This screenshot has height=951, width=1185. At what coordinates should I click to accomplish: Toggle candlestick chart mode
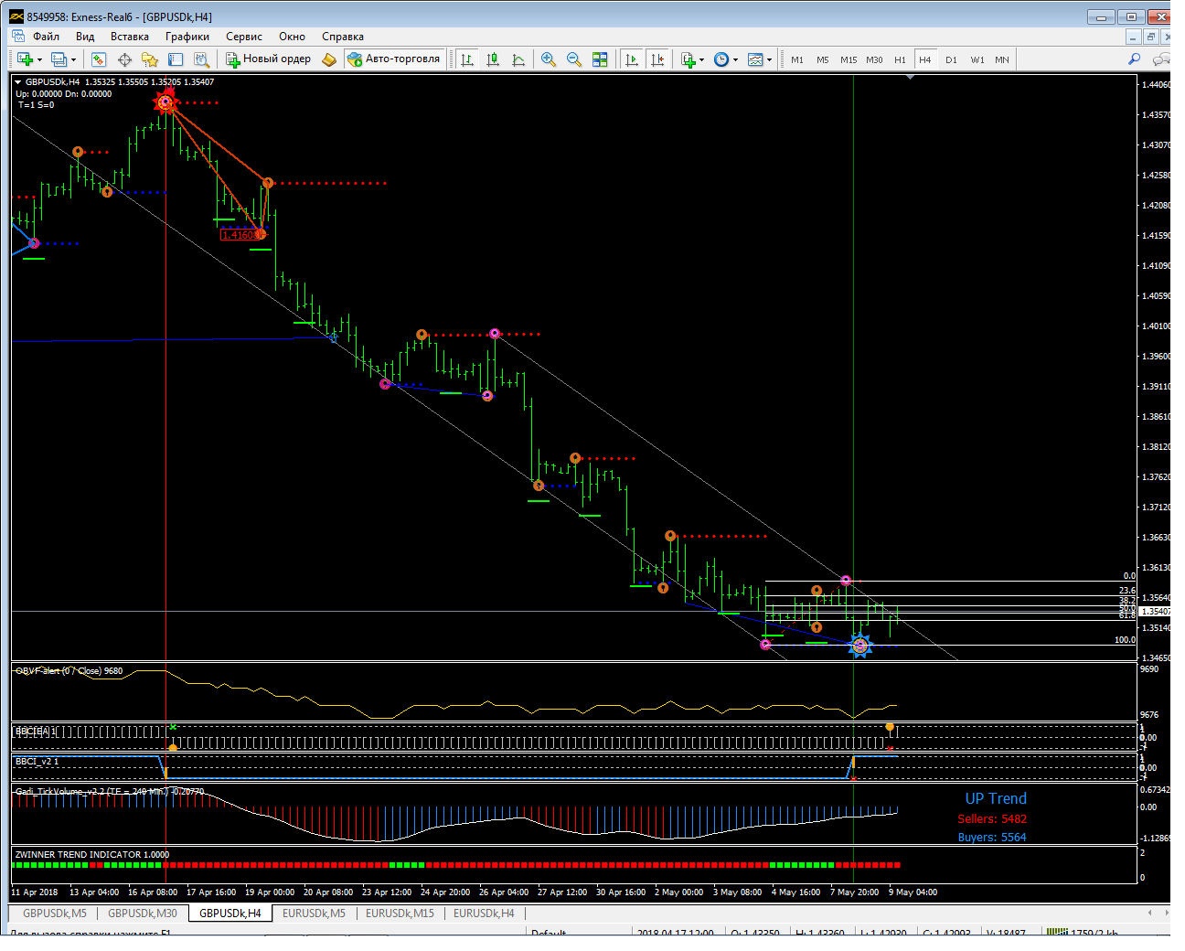tap(493, 59)
